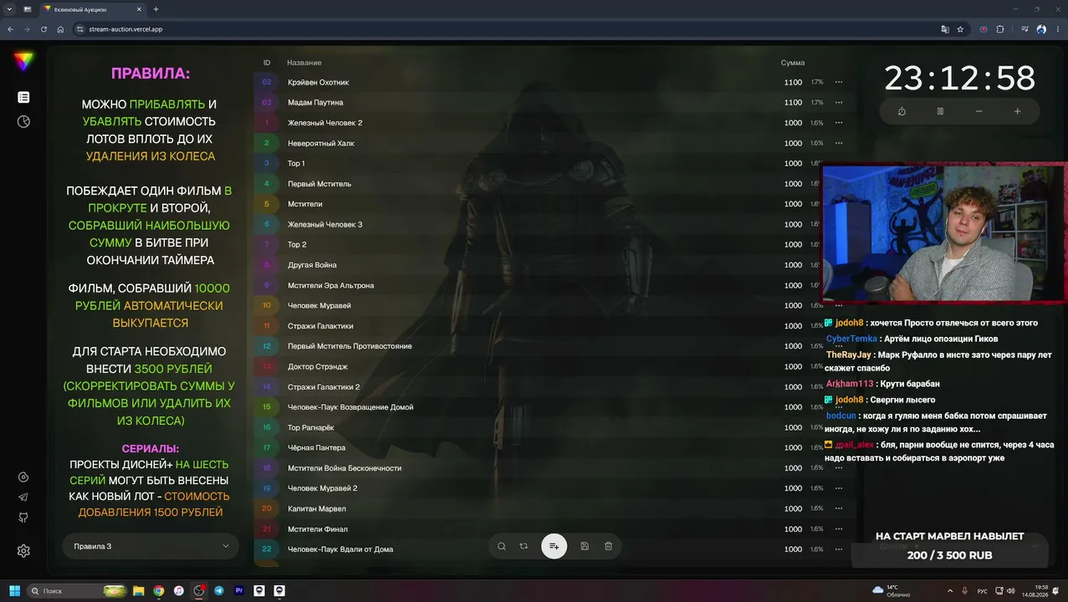Edit the sum 1100 for Крэйвен Охотник
The height and width of the screenshot is (602, 1068).
[793, 82]
